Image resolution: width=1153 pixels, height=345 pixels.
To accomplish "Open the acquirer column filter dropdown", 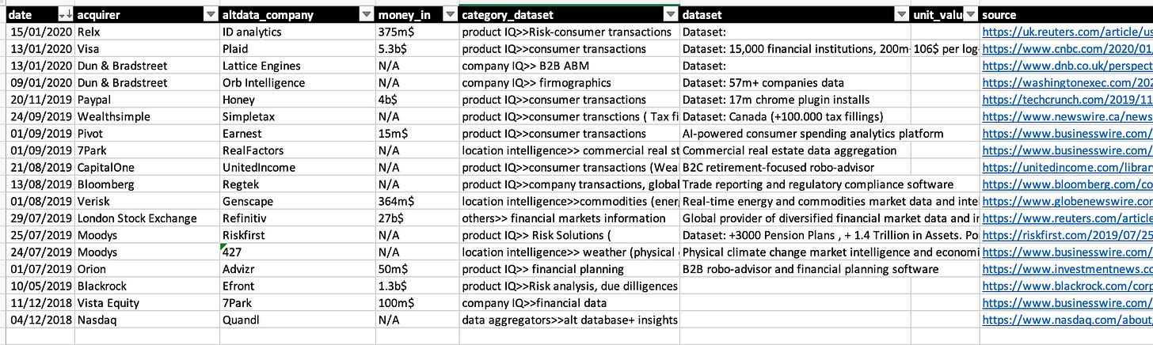I will click(x=211, y=15).
